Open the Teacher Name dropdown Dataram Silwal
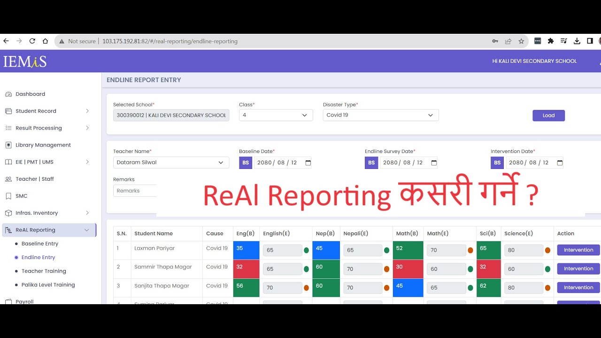 coord(171,162)
